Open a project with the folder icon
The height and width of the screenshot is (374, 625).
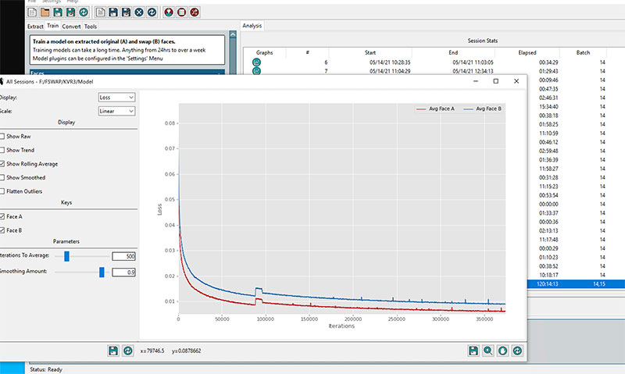coord(45,12)
